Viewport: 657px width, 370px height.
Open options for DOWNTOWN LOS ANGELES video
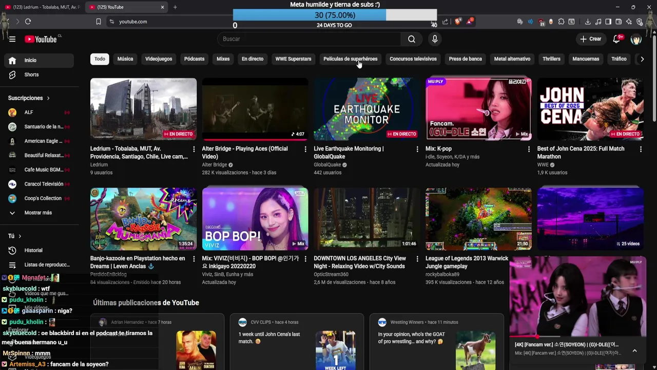point(417,259)
